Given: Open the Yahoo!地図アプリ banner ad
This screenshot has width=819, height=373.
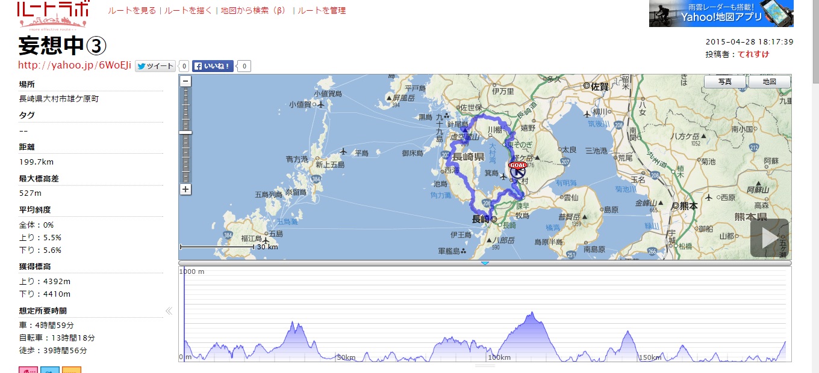Looking at the screenshot, I should [721, 13].
